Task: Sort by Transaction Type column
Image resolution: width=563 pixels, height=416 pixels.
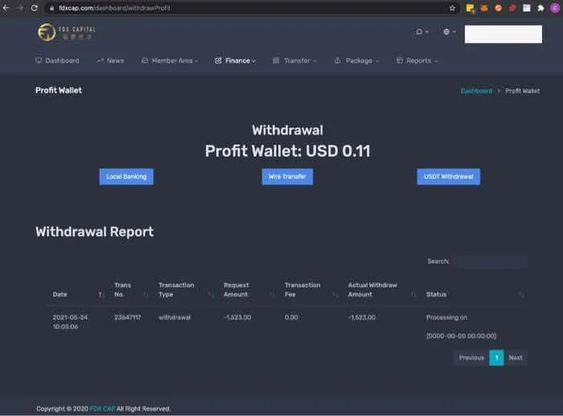Action: point(186,290)
